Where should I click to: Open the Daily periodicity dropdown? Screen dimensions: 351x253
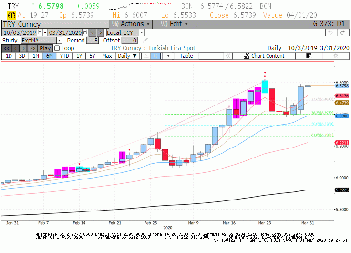pyautogui.click(x=127, y=56)
